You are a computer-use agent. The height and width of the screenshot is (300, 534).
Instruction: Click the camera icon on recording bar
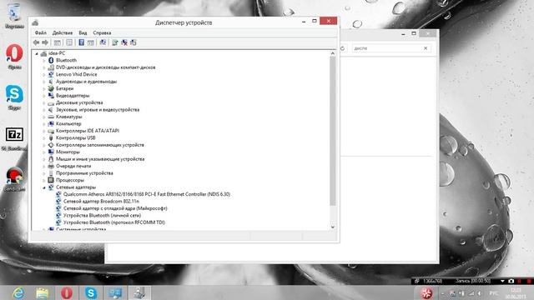[511, 281]
